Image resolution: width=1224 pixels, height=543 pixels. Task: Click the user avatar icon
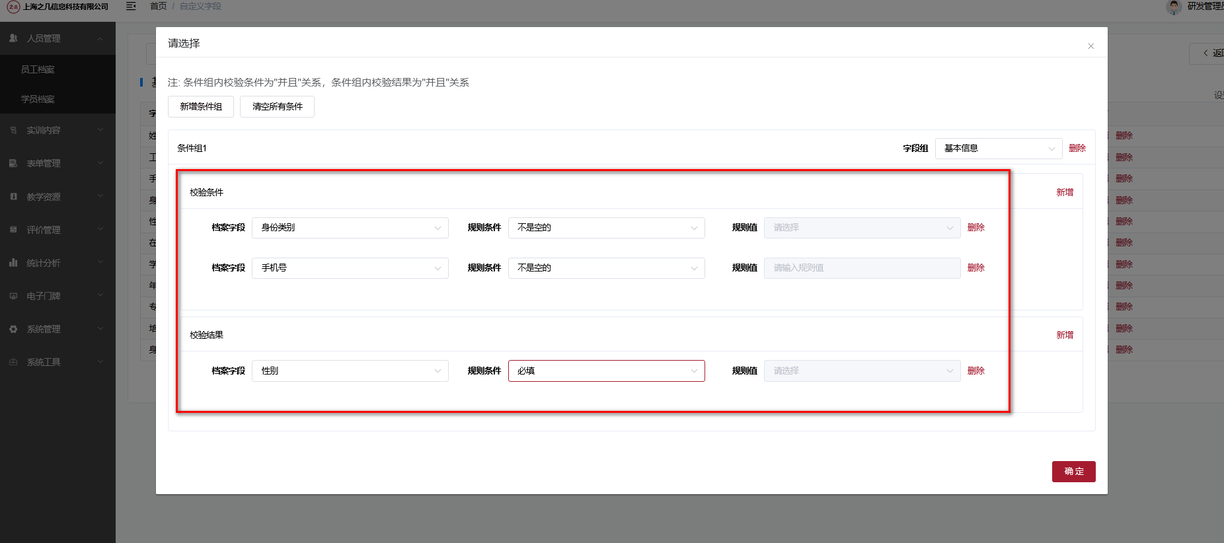tap(1174, 7)
